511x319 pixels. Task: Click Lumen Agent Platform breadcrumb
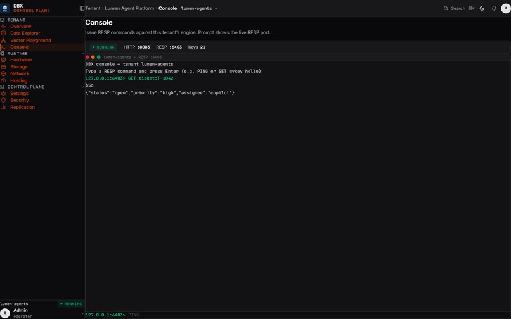coord(129,8)
